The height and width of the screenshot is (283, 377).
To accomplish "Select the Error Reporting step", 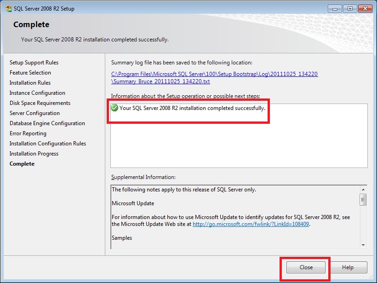I will 28,133.
